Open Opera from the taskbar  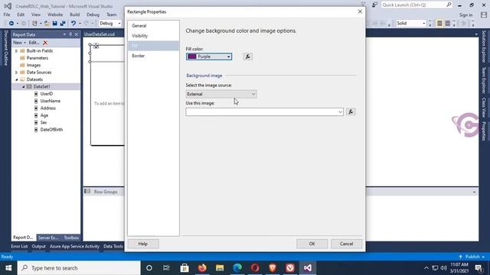pyautogui.click(x=255, y=268)
